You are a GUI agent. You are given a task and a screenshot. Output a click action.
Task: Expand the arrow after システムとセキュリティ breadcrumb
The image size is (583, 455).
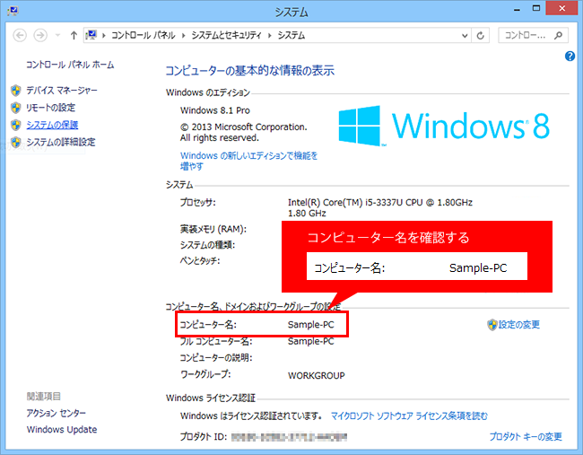(x=270, y=35)
